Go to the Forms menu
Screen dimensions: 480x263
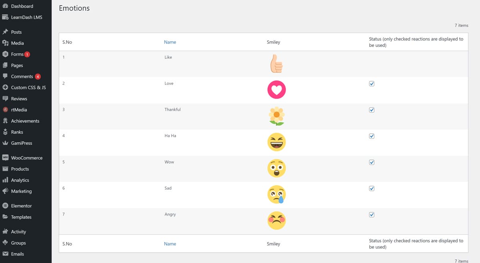coord(17,54)
